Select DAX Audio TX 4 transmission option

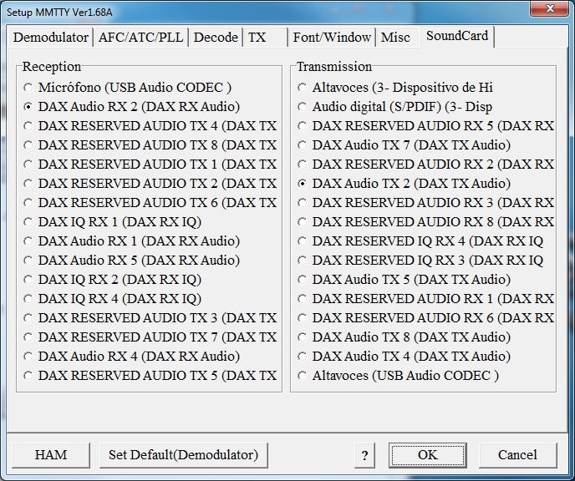coord(405,356)
